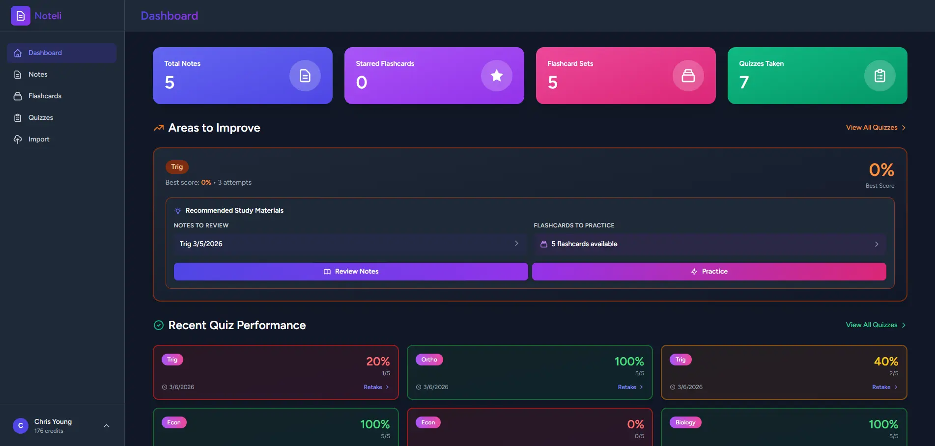Click the Noteli logo icon

coord(21,16)
